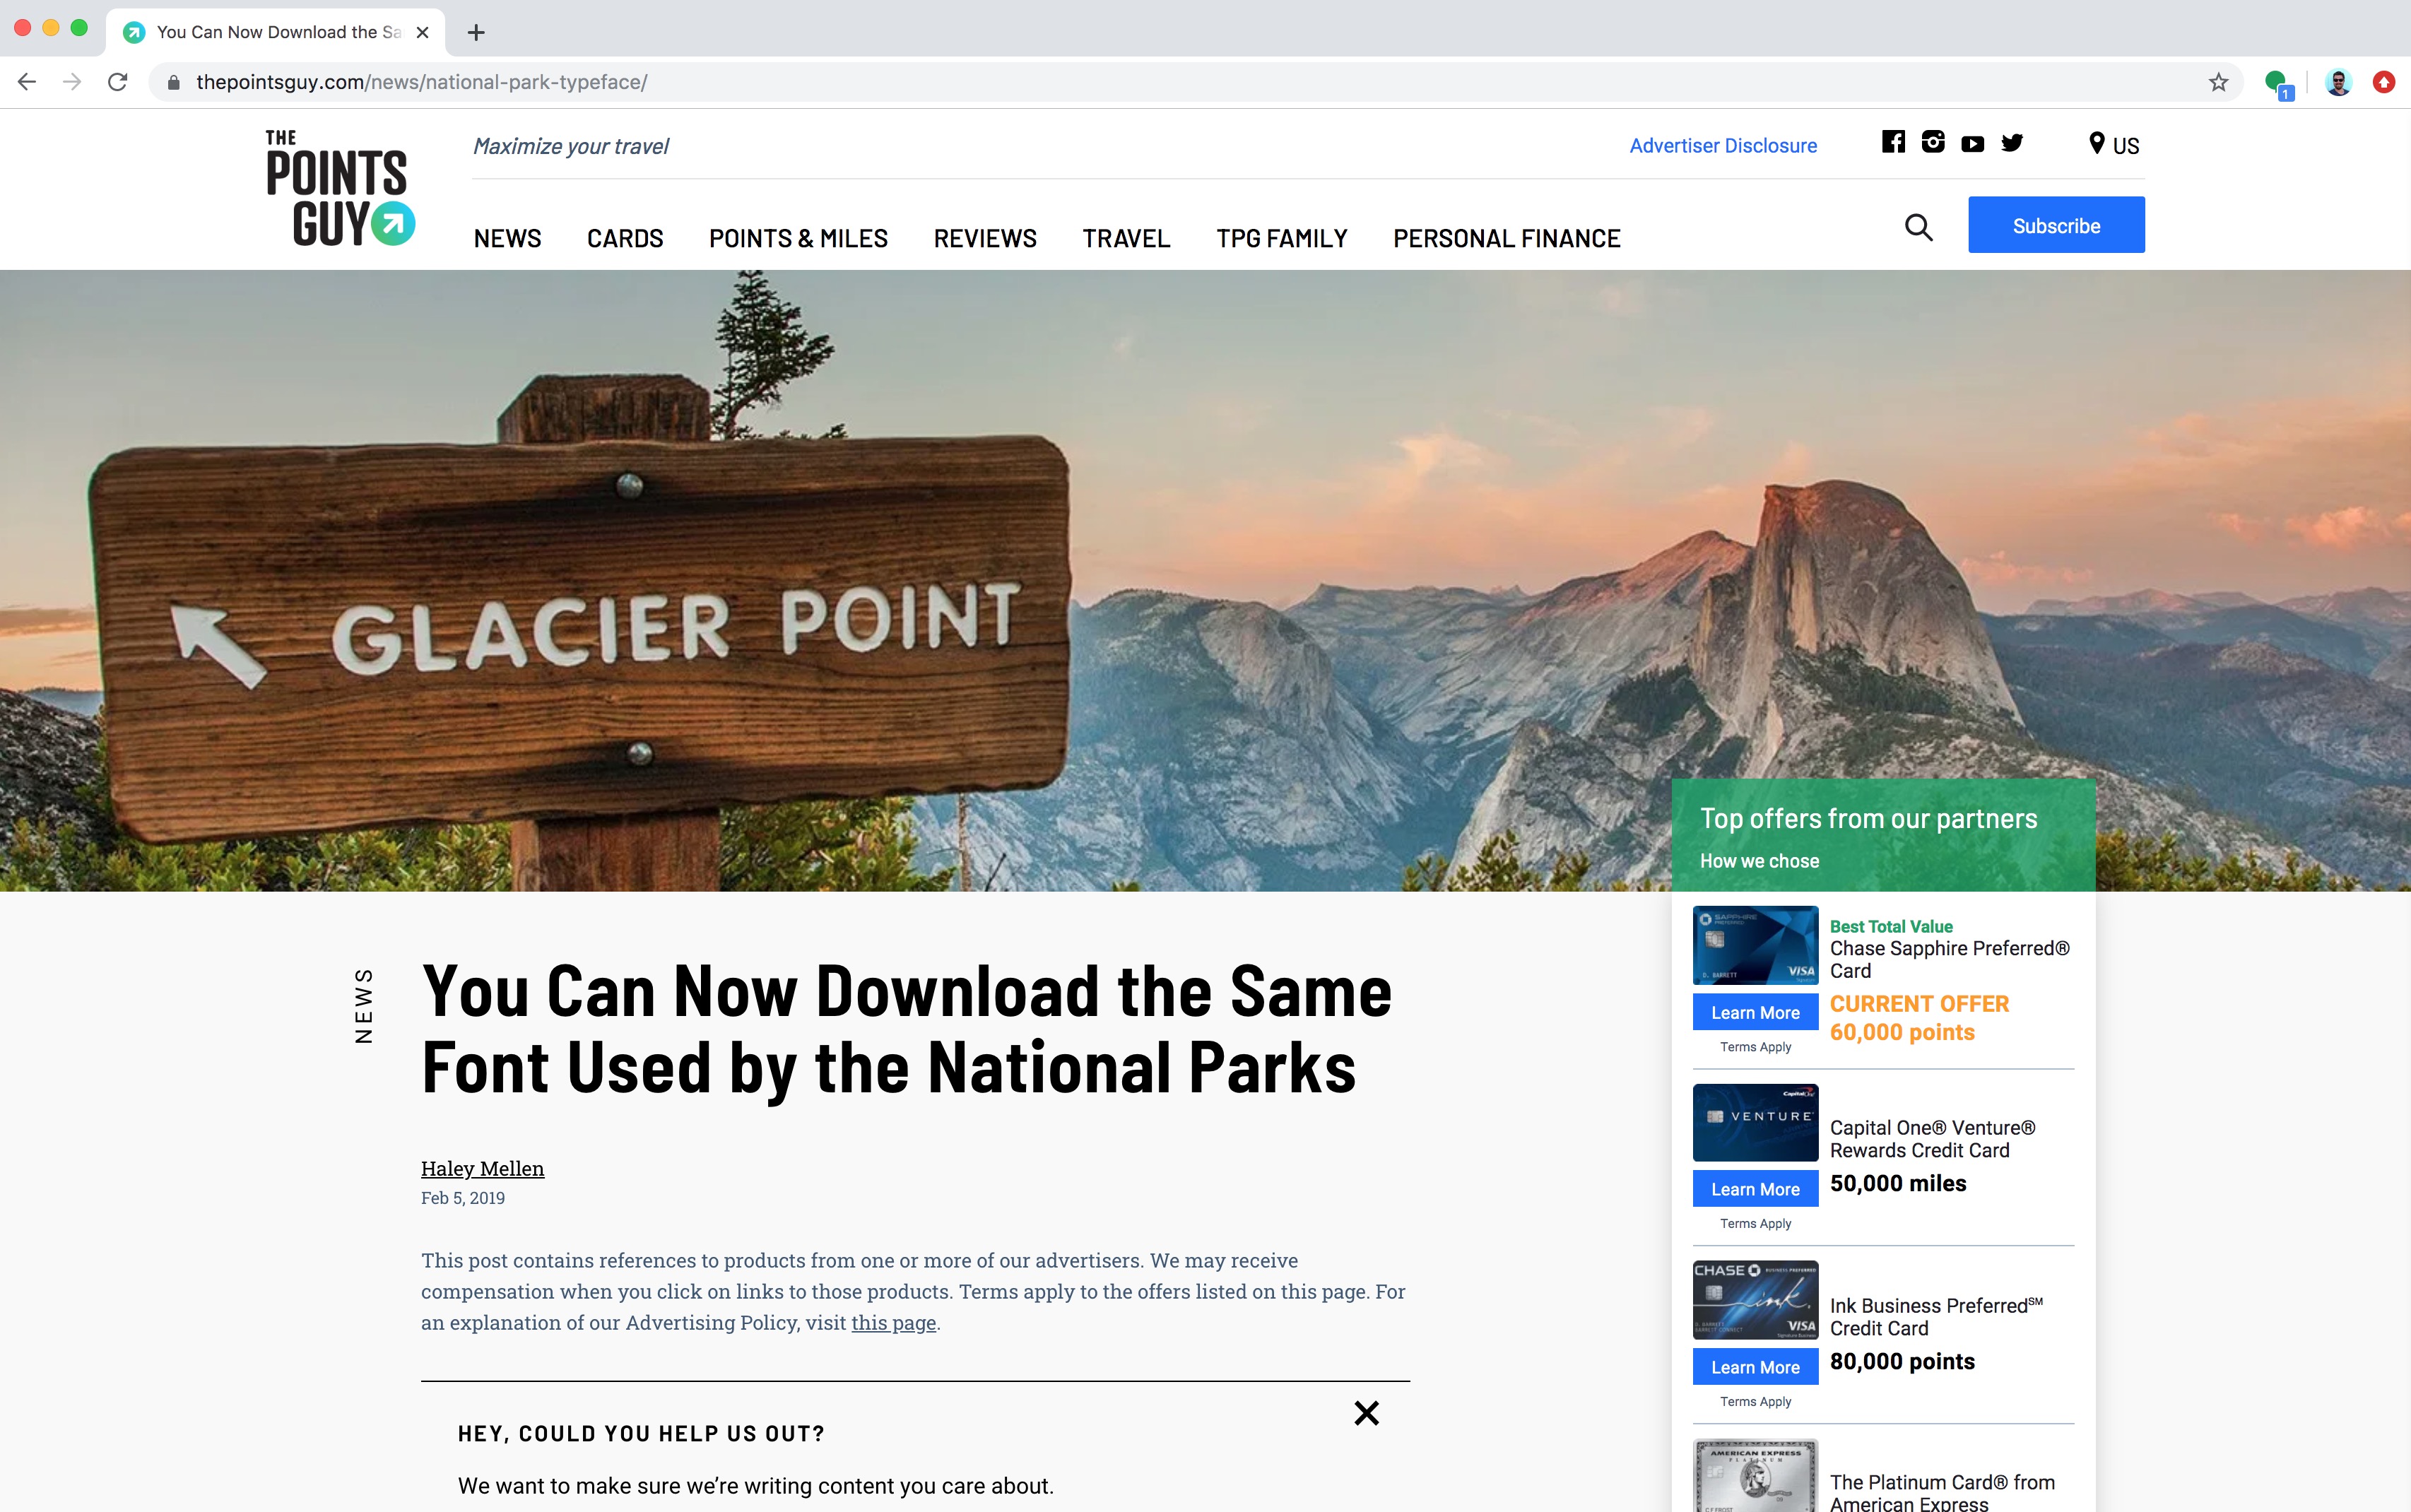The height and width of the screenshot is (1512, 2411).
Task: Open The Points Guy Facebook page
Action: tap(1893, 142)
